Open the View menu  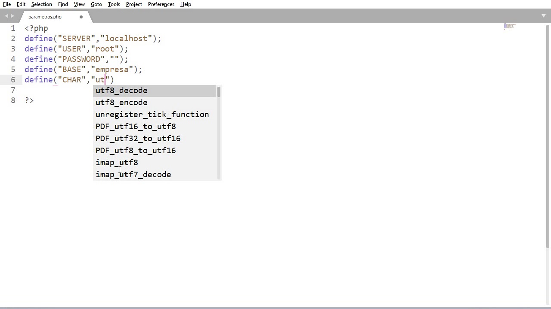tap(79, 4)
